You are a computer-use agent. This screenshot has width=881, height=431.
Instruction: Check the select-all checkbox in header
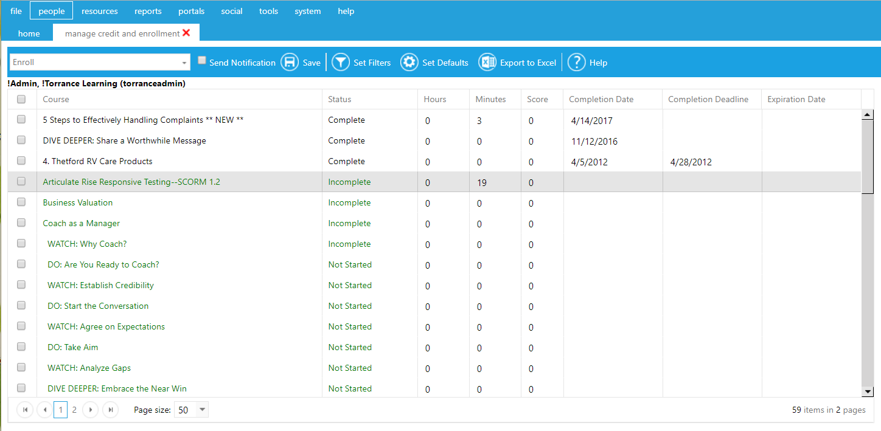pos(21,99)
